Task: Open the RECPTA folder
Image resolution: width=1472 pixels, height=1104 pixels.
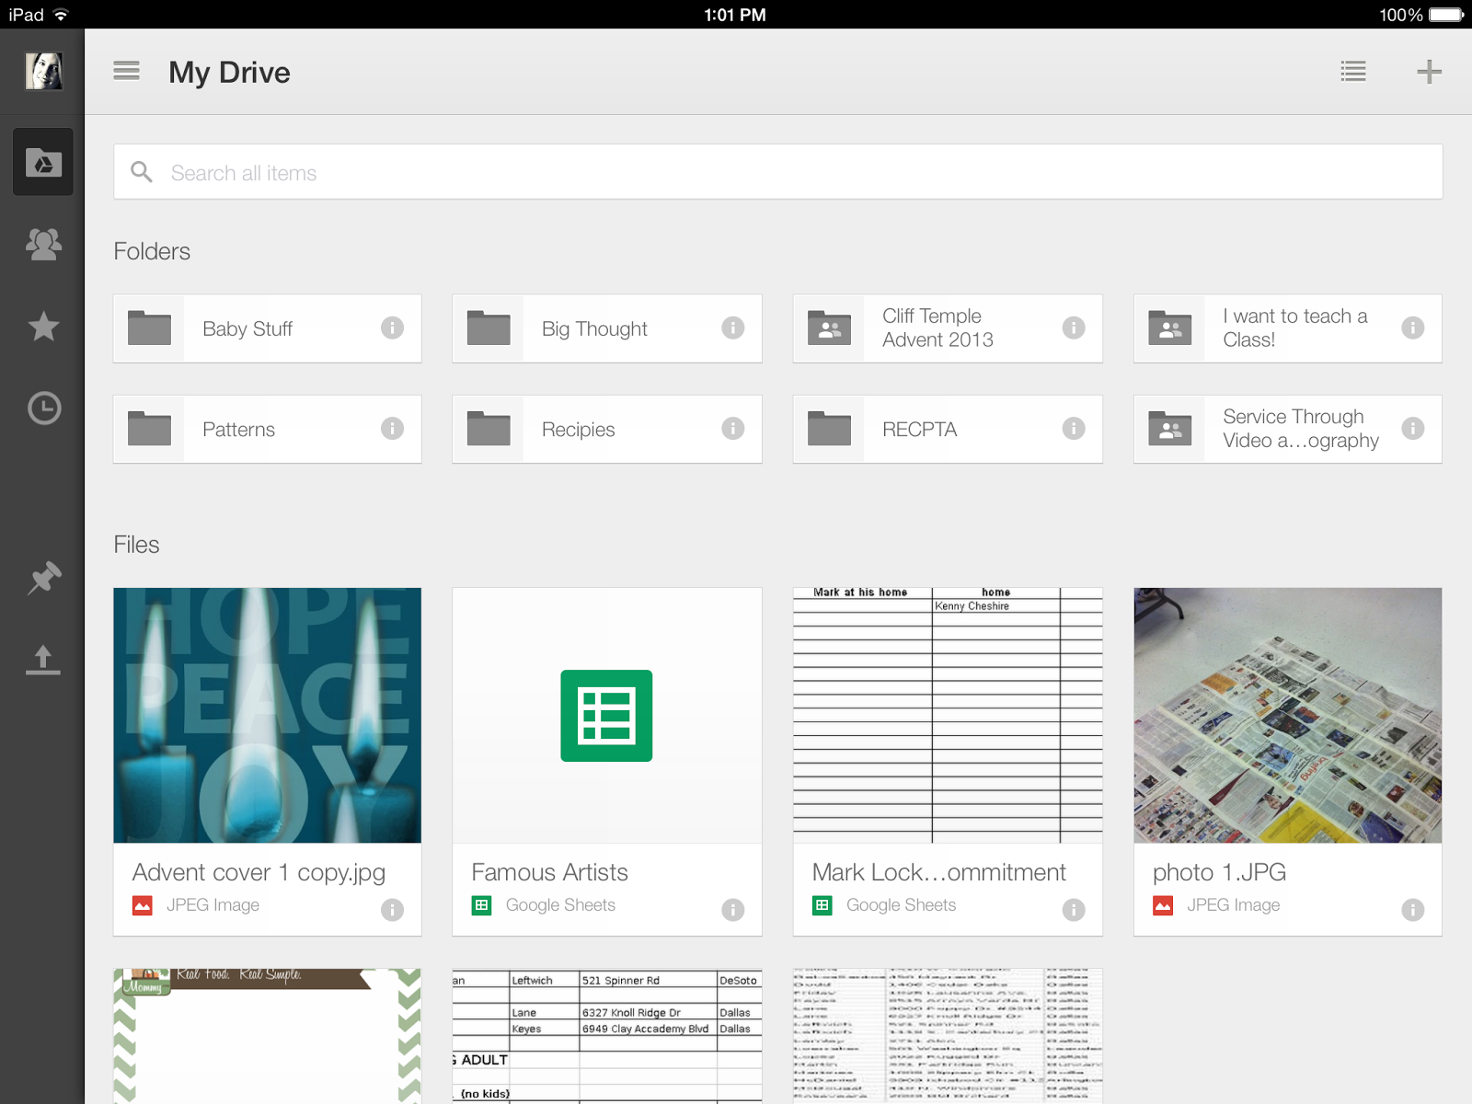Action: (948, 429)
